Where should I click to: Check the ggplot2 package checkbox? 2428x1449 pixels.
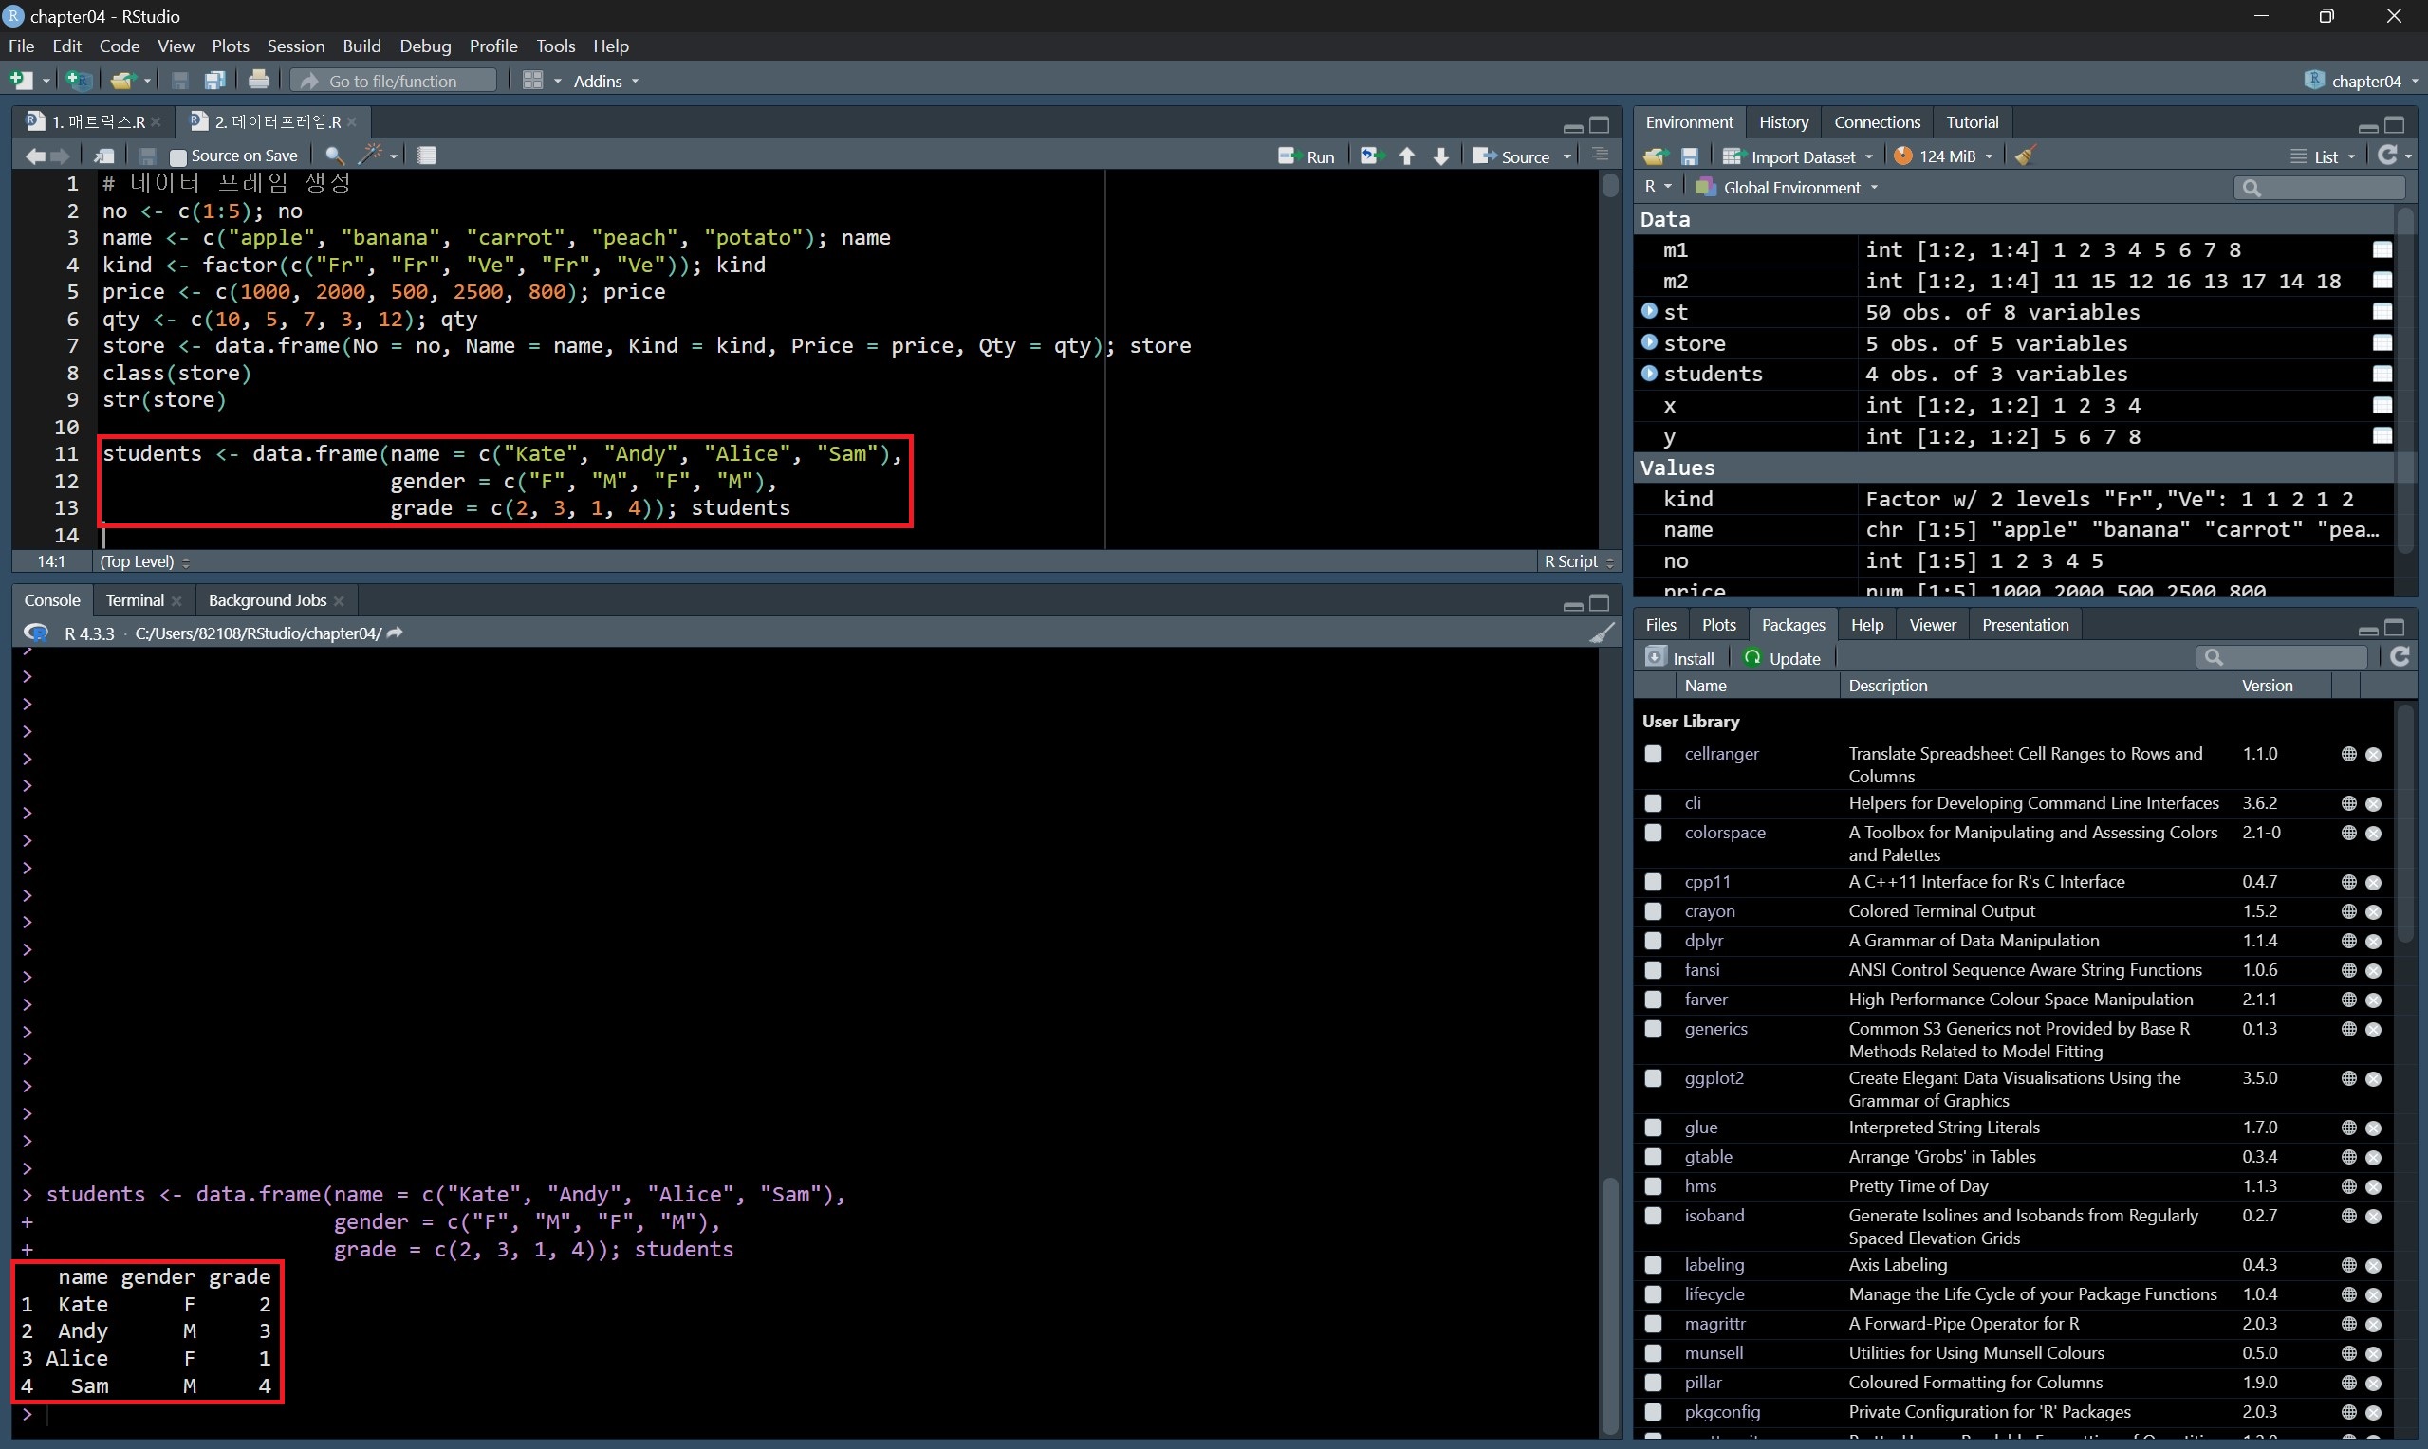(1654, 1078)
